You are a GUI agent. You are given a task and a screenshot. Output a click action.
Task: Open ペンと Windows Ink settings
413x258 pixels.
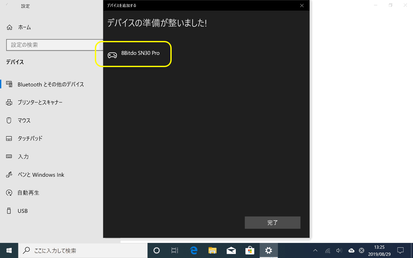pos(41,175)
